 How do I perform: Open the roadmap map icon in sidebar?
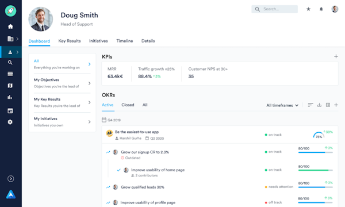10,85
